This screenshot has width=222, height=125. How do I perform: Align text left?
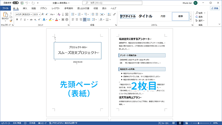tap(73, 20)
